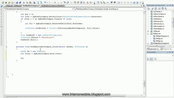Open the Explorador de servidores side tab
174x98 pixels.
(1, 15)
